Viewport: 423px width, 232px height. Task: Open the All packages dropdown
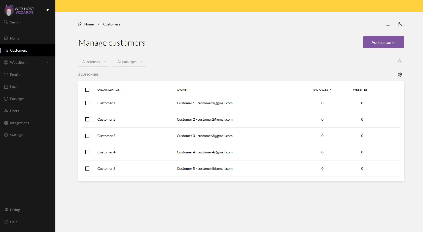click(129, 62)
